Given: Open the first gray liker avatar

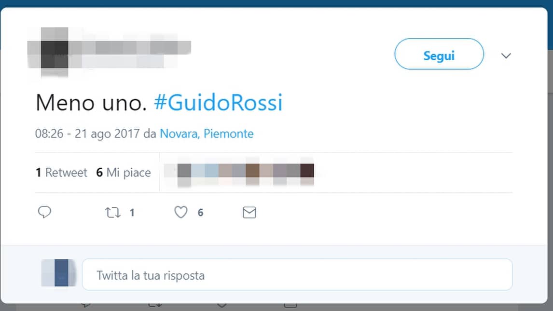Looking at the screenshot, I should [x=184, y=174].
